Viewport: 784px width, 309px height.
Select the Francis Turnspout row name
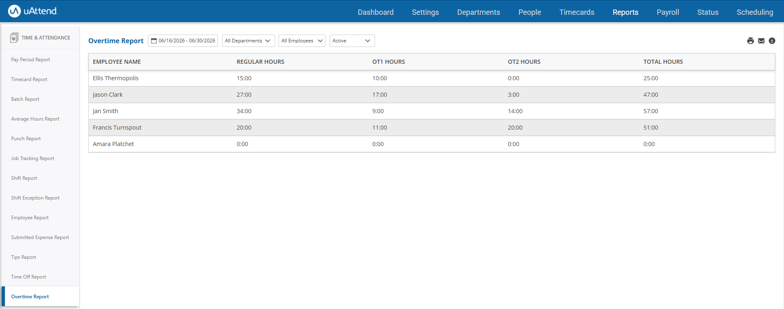pos(117,128)
